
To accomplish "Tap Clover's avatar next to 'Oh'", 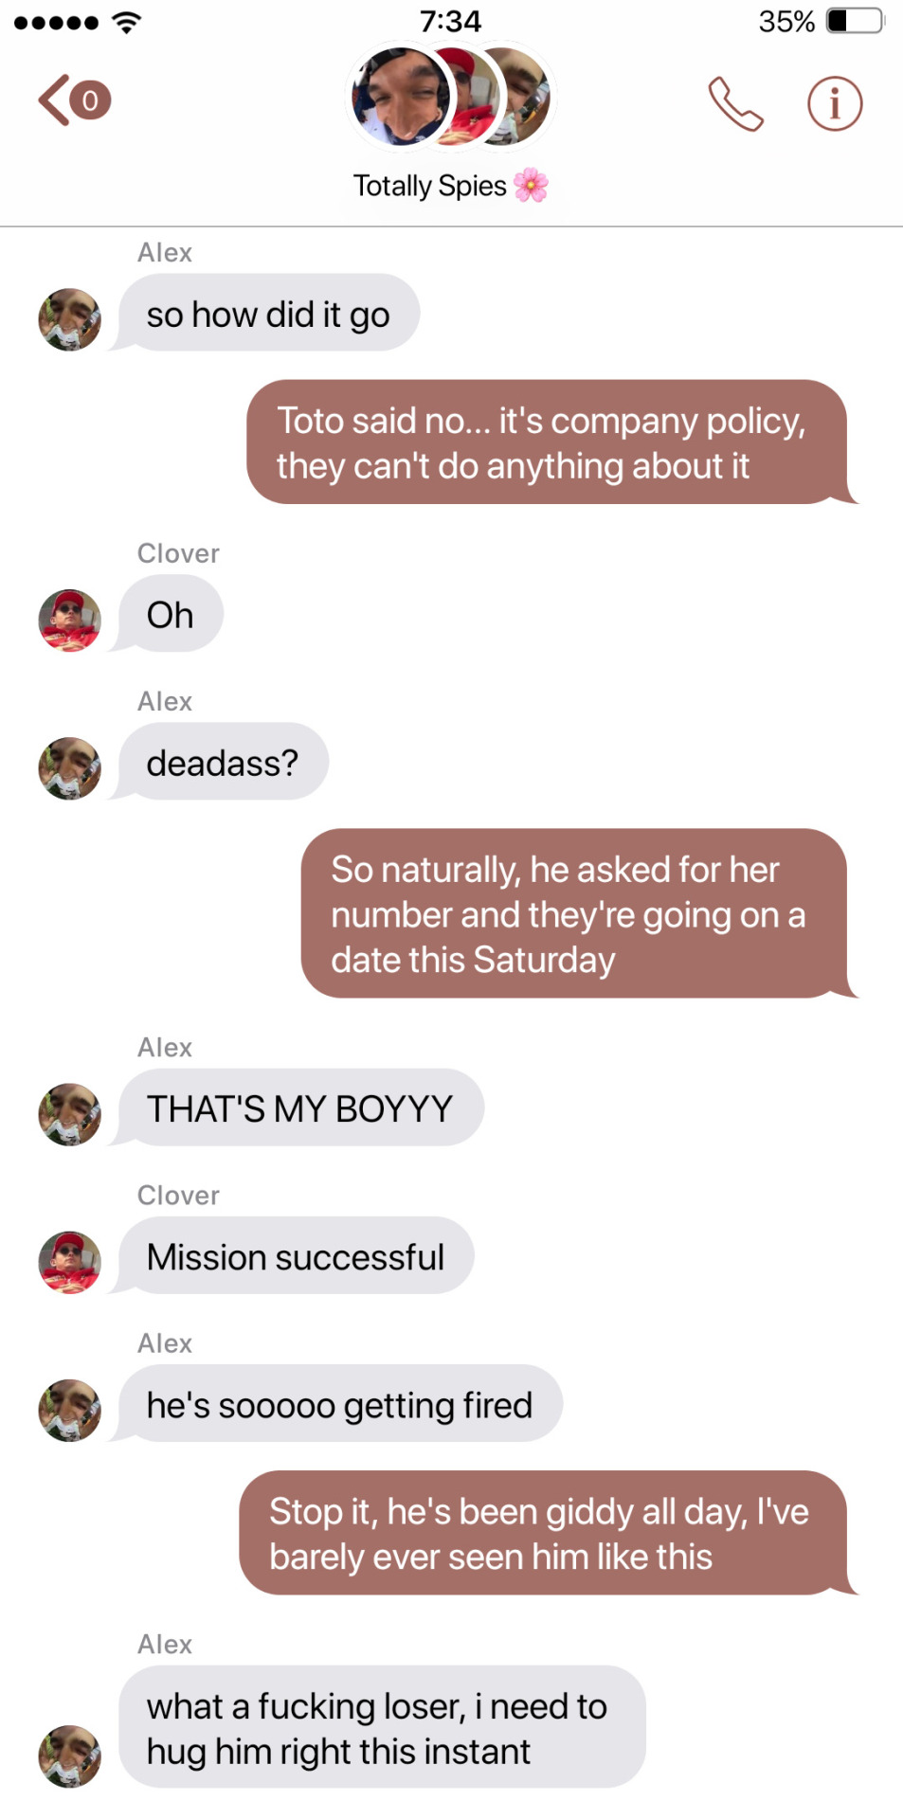I will 69,620.
